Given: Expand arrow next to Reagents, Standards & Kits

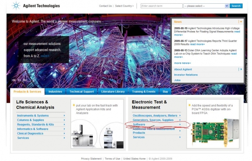Looking at the screenshot, I should (x=64, y=125).
